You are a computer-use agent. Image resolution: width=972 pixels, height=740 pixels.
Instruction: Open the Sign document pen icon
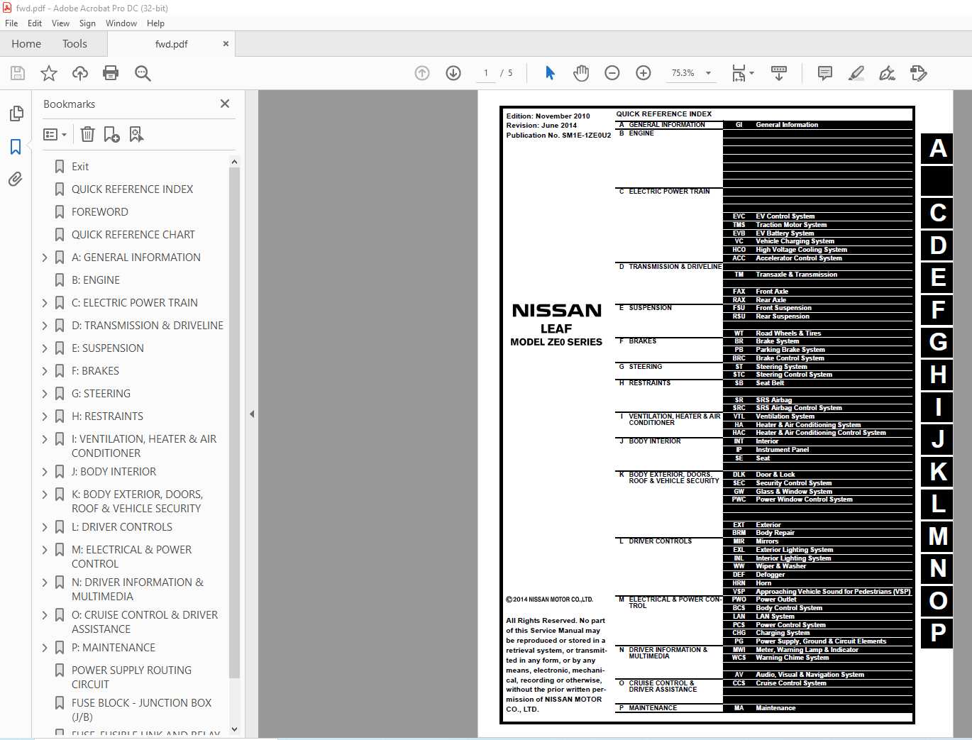point(887,73)
